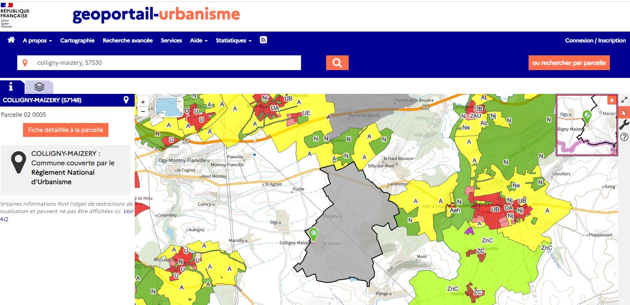Expand the Aide dropdown menu
The width and height of the screenshot is (630, 305).
(x=199, y=41)
